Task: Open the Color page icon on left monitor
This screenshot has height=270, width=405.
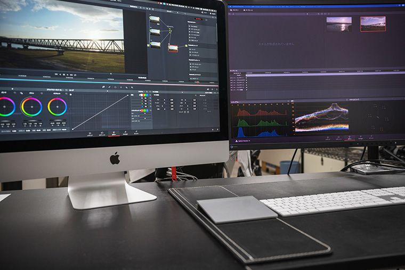Action: pos(114,134)
